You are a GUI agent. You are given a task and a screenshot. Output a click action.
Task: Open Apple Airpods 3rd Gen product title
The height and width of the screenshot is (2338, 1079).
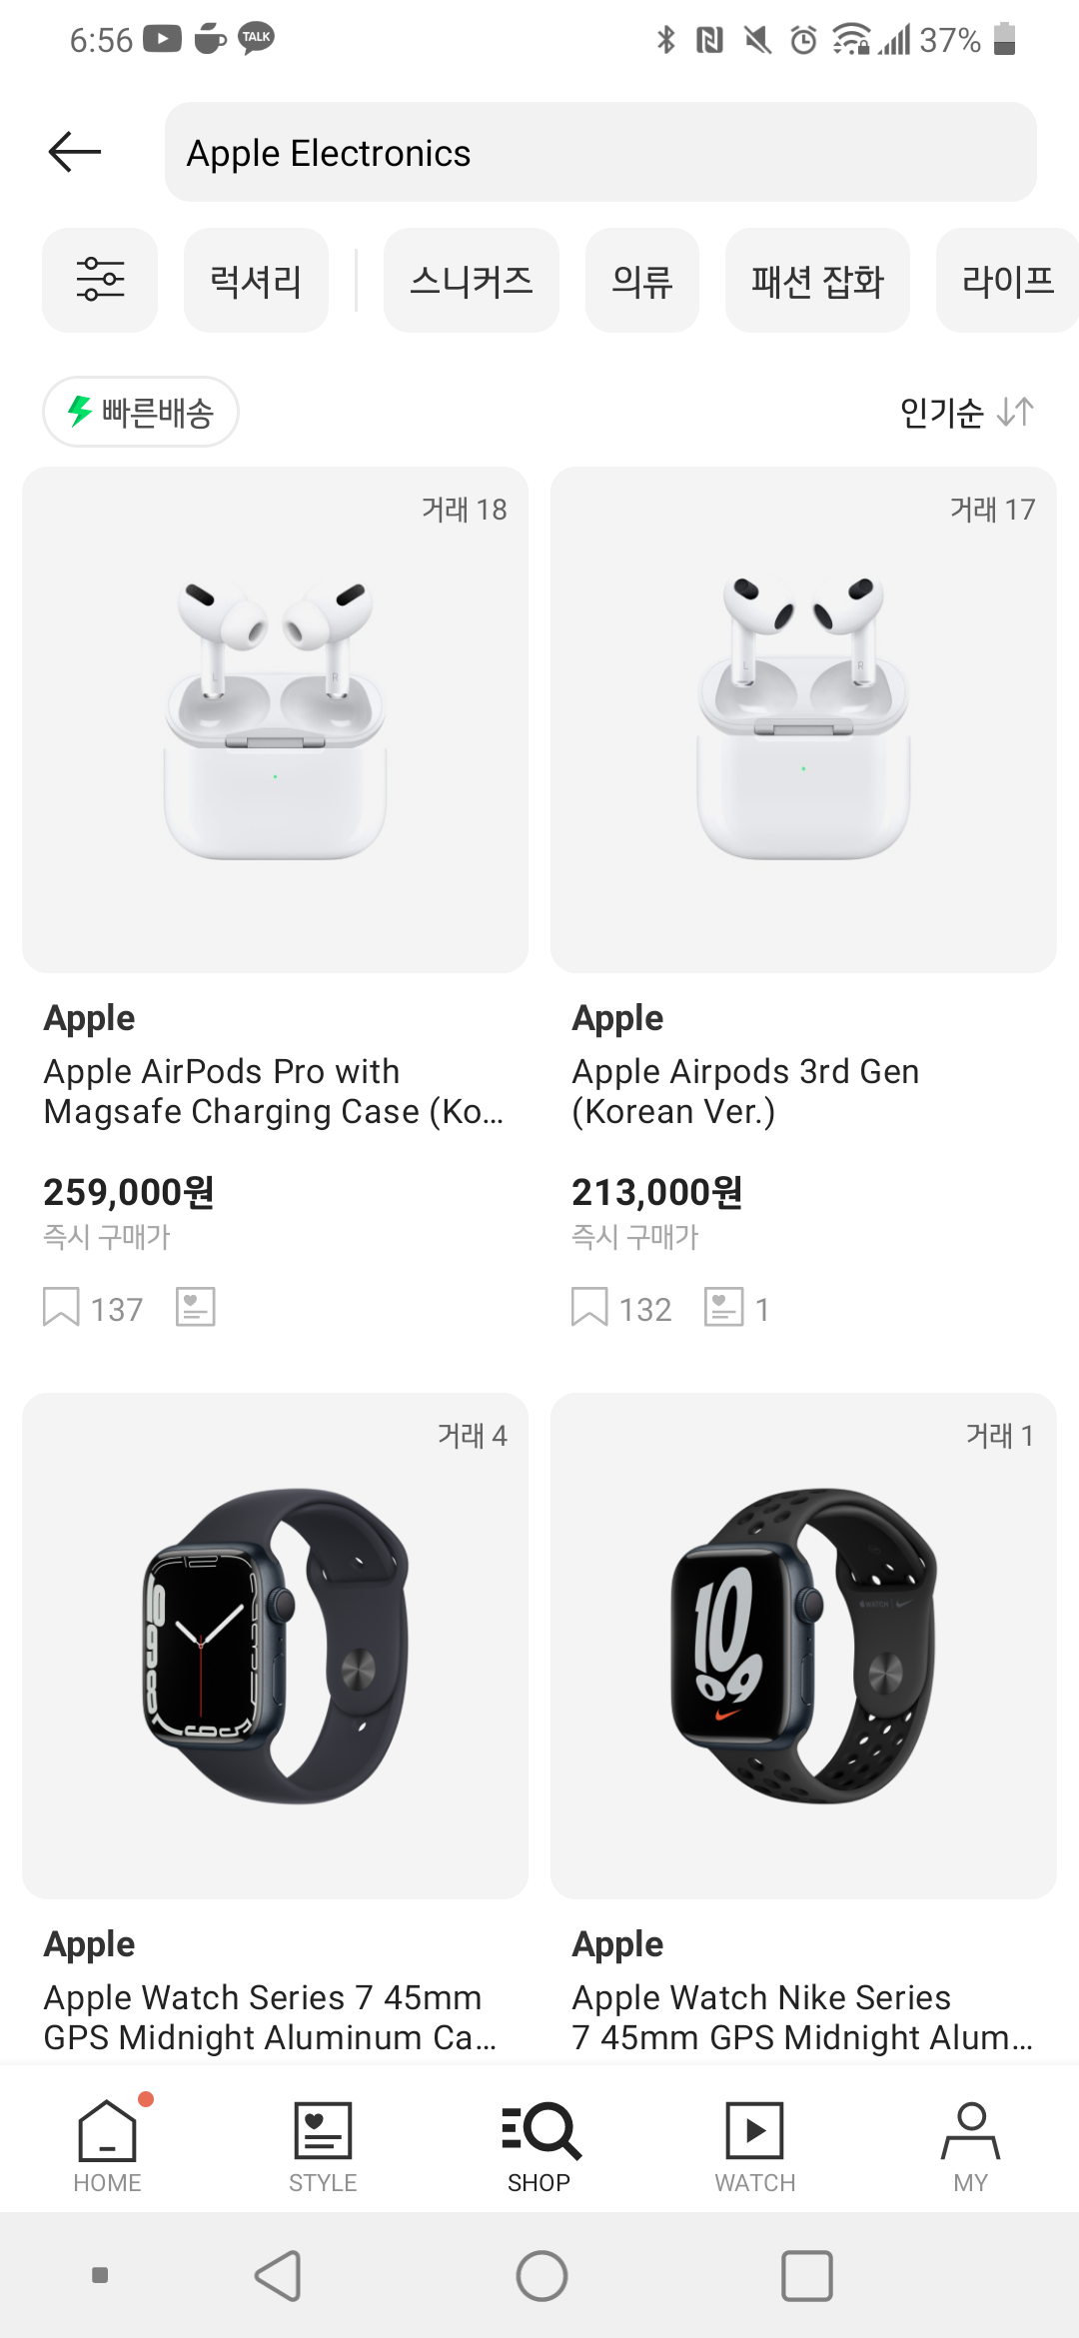[x=745, y=1091]
